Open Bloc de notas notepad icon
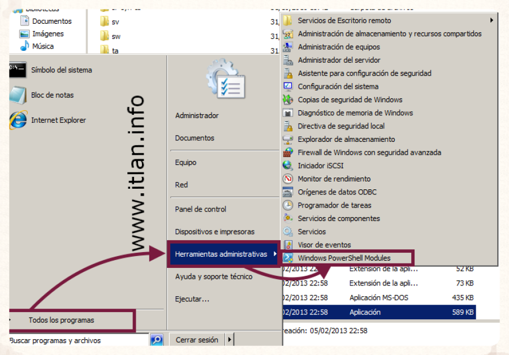Screen dimensions: 509x355 [x=17, y=95]
